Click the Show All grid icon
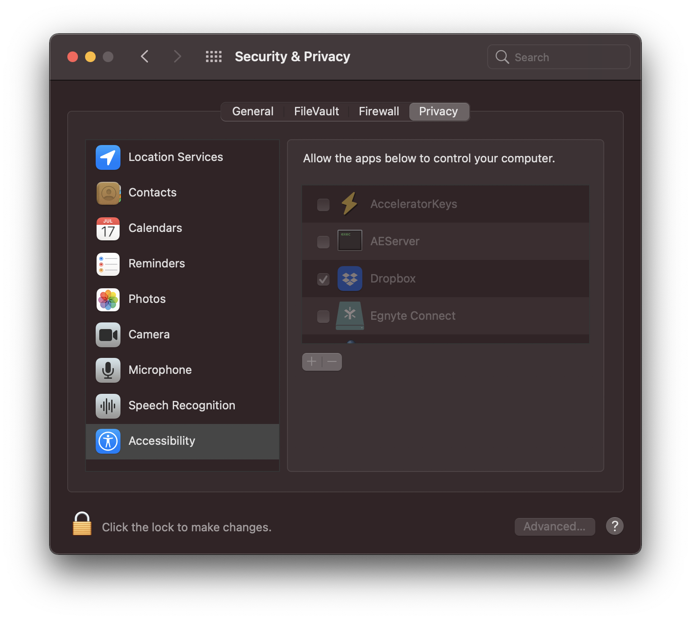Image resolution: width=691 pixels, height=620 pixels. [214, 57]
